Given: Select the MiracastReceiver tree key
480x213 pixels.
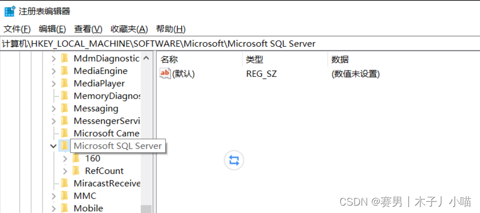Looking at the screenshot, I should [107, 183].
